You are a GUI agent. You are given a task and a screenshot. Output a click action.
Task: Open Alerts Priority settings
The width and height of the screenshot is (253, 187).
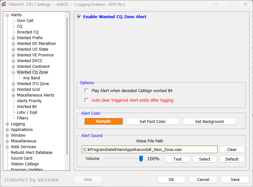coord(29,101)
